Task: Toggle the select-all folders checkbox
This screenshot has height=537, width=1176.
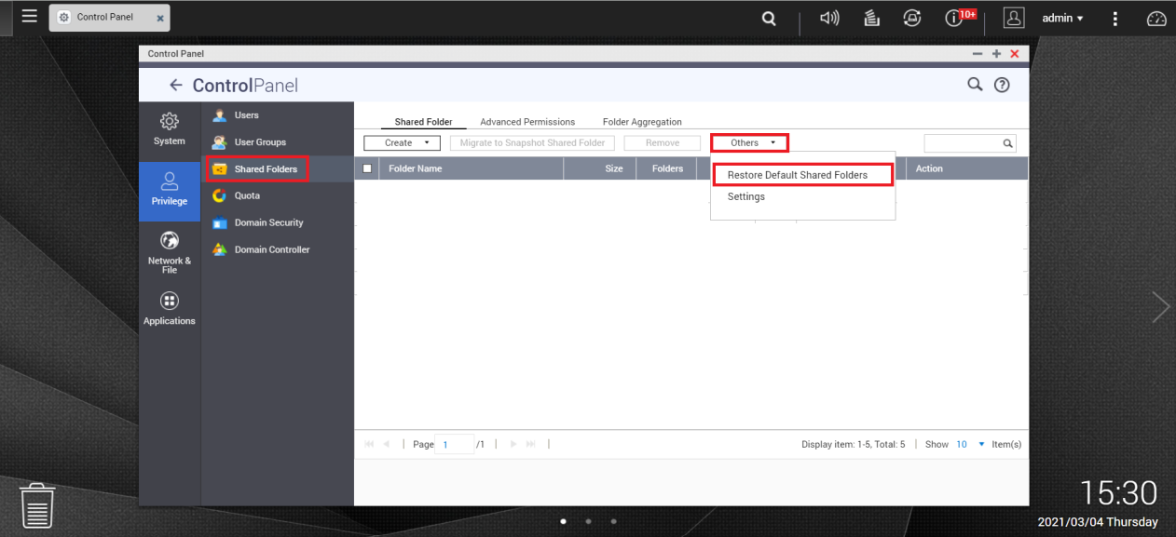Action: (x=367, y=168)
